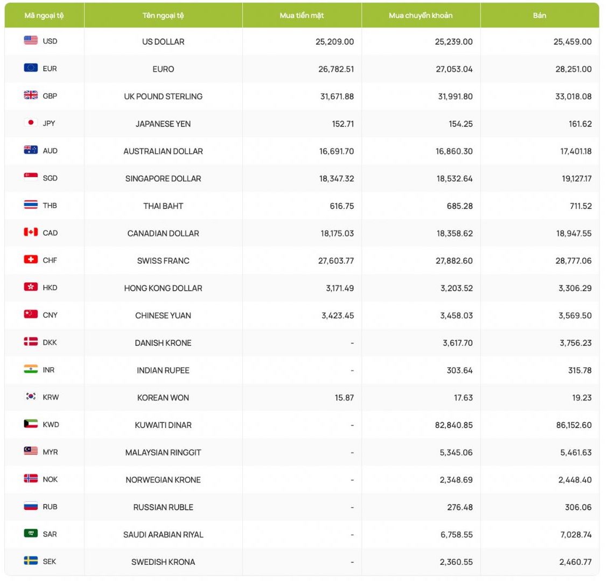The image size is (607, 581).
Task: Click the UK flag icon for GBP
Action: pyautogui.click(x=31, y=95)
